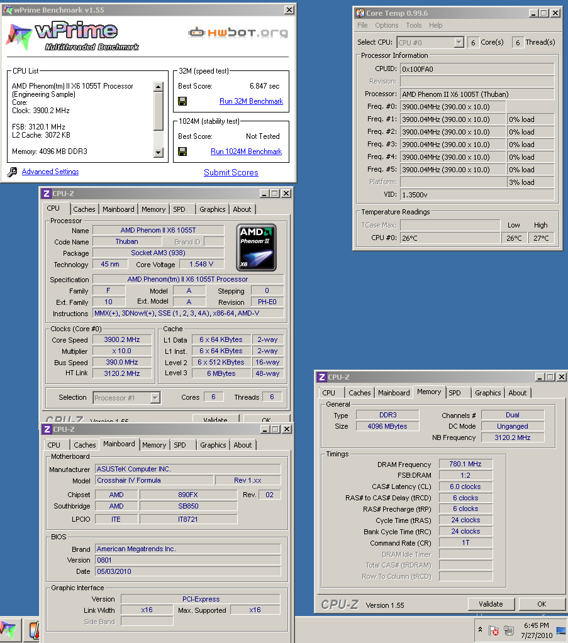Click the CPU List scrollbar down arrow
The height and width of the screenshot is (643, 568).
point(159,153)
